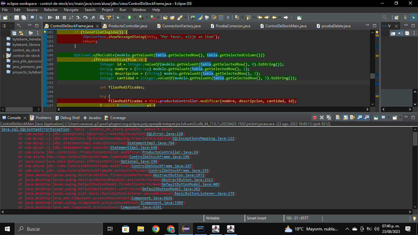Toggle Scroll Lock in Console toolbar
The image size is (418, 235).
pyautogui.click(x=345, y=117)
